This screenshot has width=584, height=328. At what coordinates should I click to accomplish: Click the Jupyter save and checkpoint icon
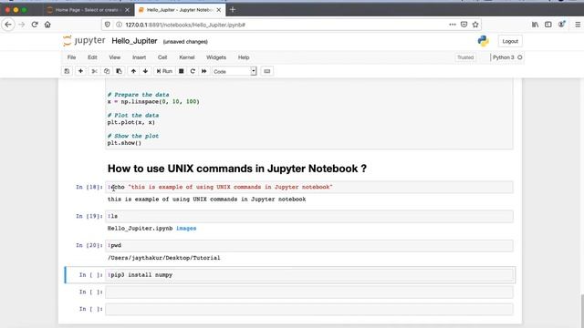[67, 71]
